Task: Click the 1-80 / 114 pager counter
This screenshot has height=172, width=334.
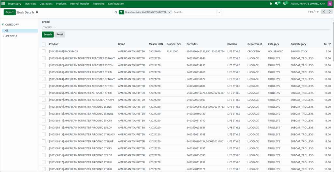Action: [313, 12]
